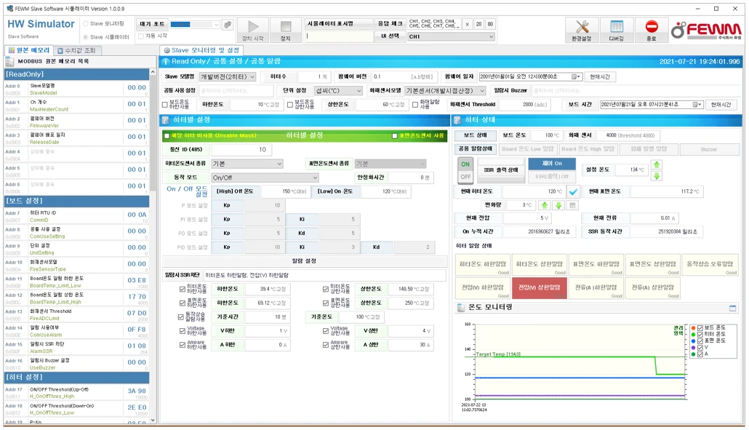Screen dimensions: 749x430
Task: Select the [ReadOnly] group header in memory list
Action: 76,74
